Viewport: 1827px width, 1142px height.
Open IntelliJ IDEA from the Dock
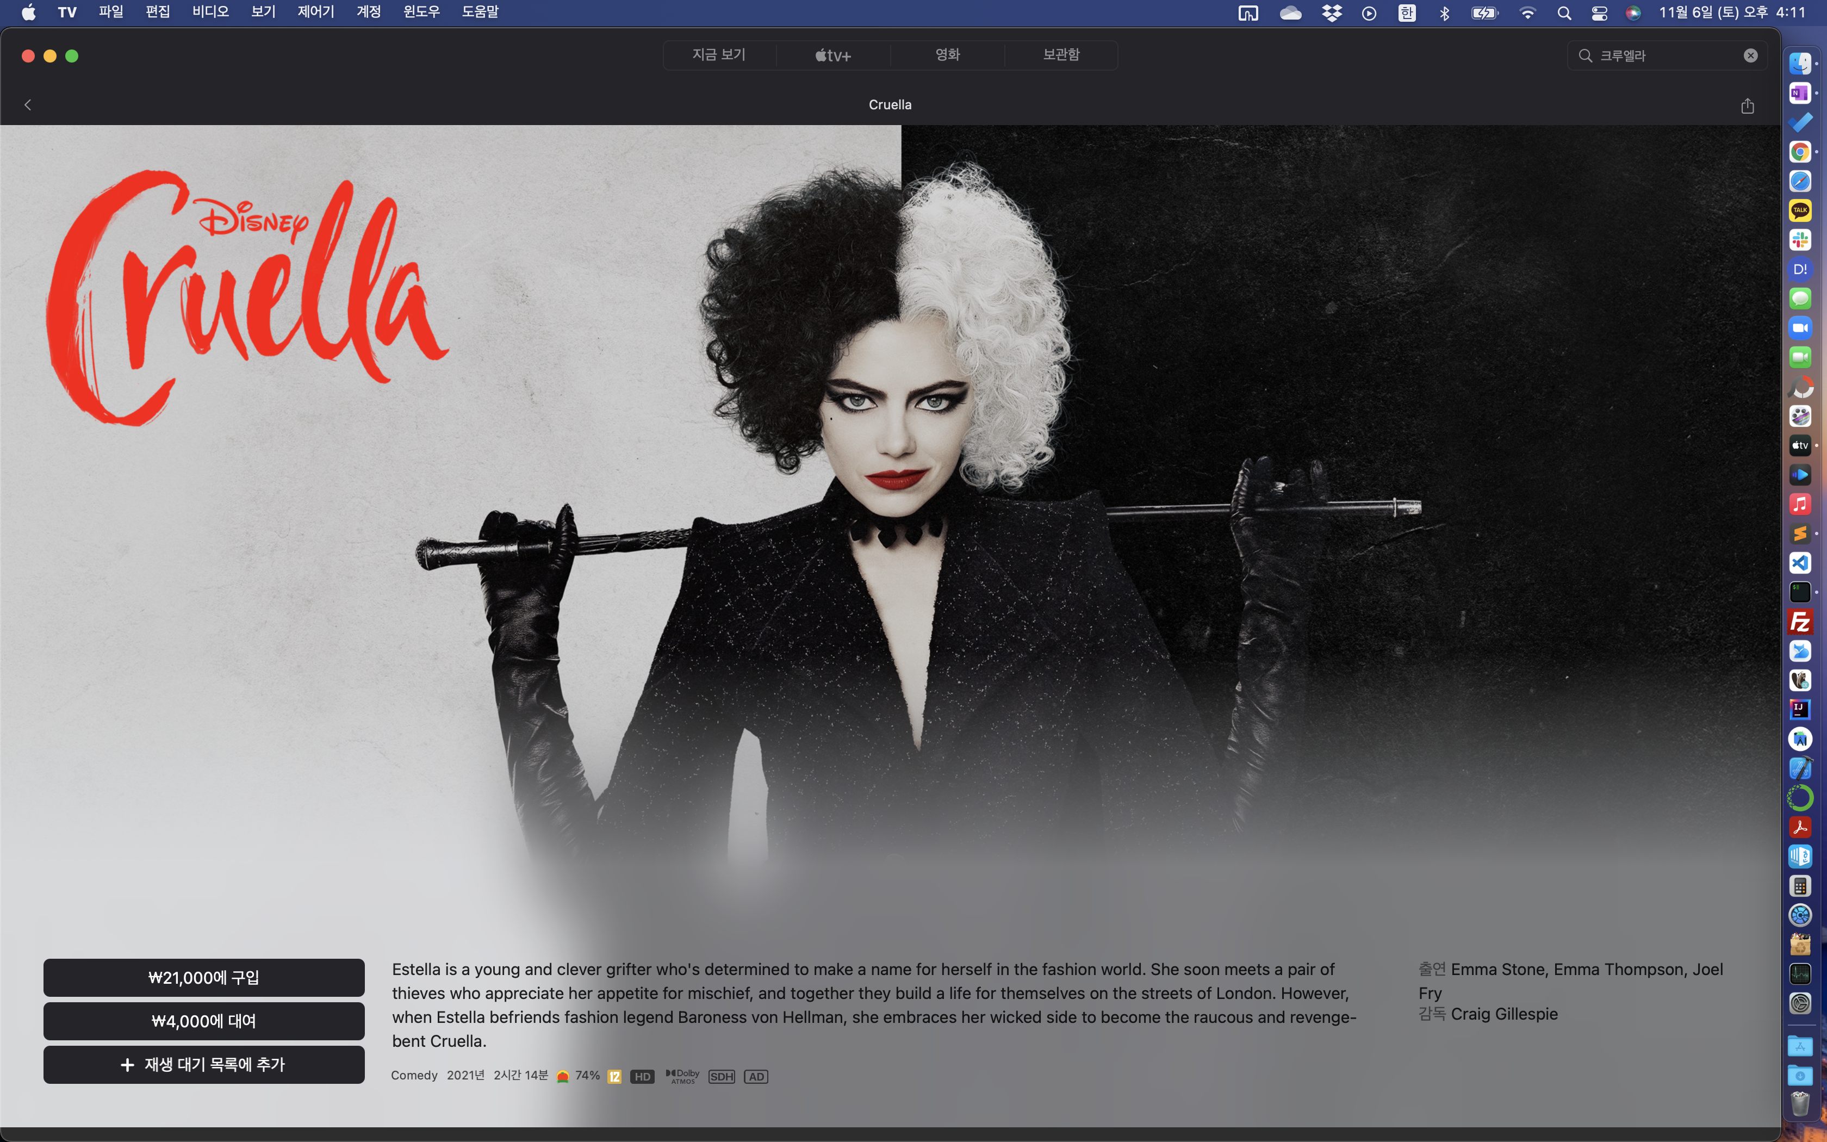pyautogui.click(x=1800, y=709)
